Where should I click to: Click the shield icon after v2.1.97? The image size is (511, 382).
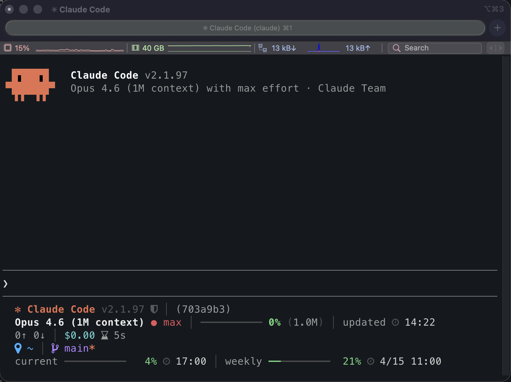[x=154, y=309]
